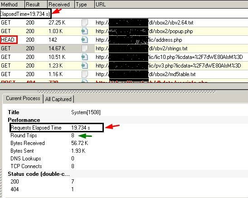Click the URL column header

coord(171,4)
